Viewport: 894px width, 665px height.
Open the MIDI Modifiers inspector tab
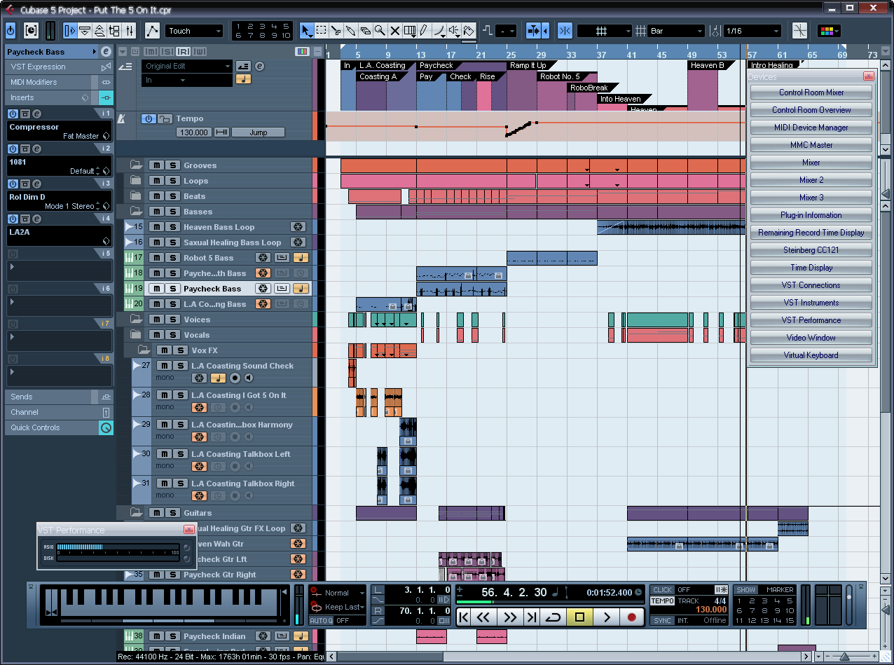(x=59, y=82)
